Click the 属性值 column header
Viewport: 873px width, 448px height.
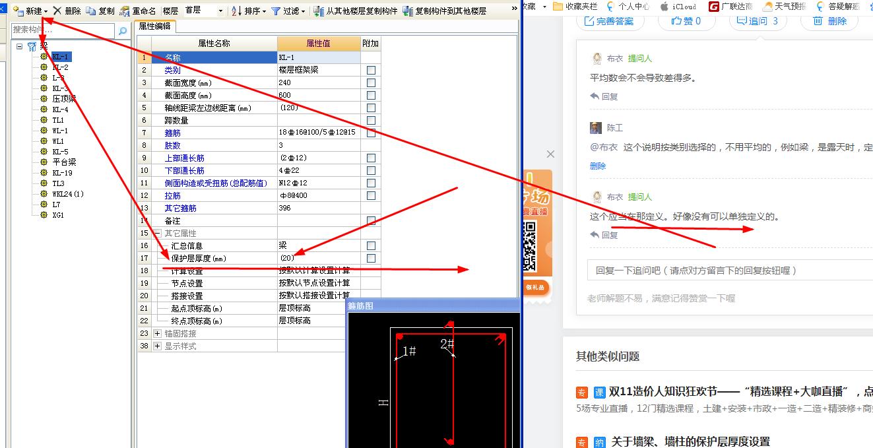(319, 44)
